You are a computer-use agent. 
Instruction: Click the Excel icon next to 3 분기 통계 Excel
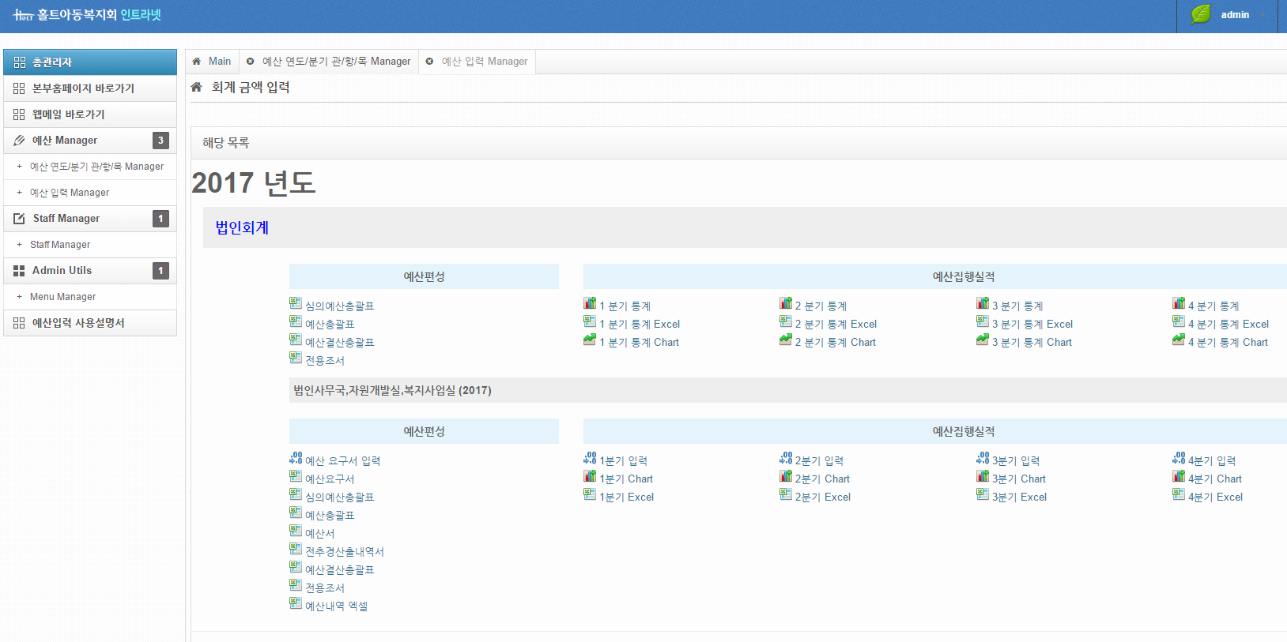(982, 322)
